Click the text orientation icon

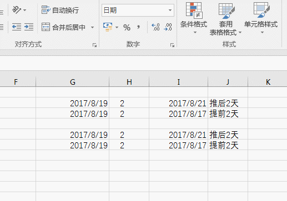[x=16, y=10]
